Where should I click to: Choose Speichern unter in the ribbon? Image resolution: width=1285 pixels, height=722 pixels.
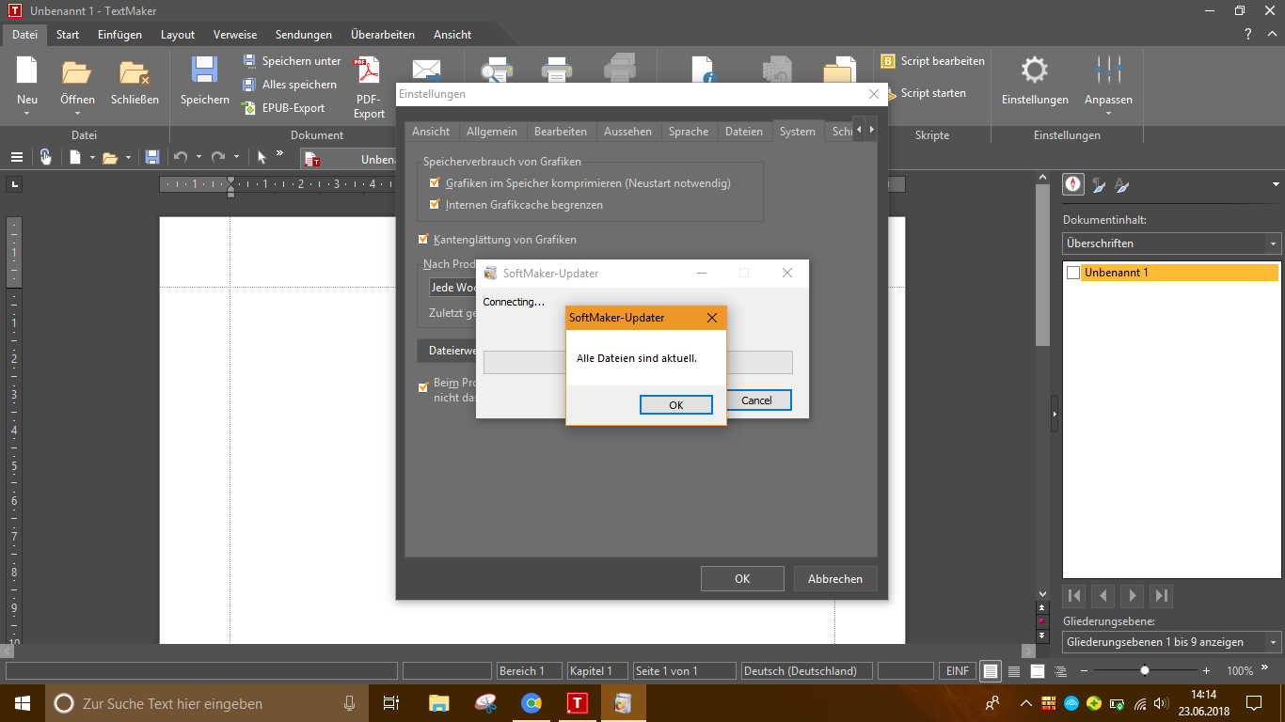tap(292, 61)
